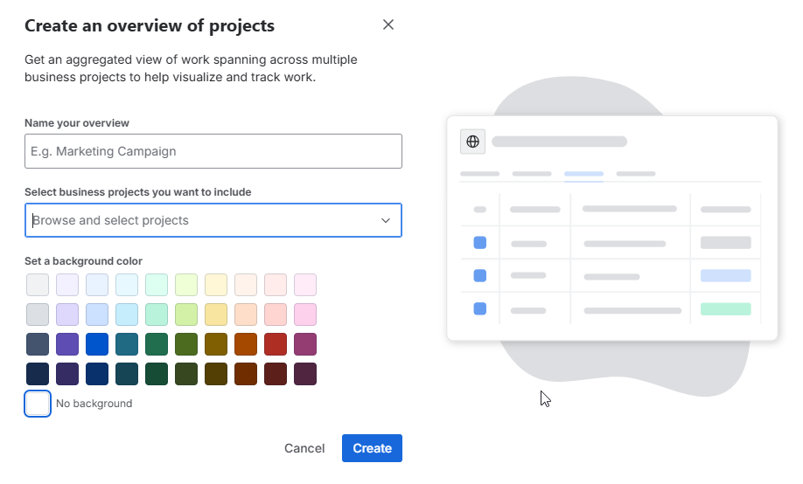Select the medium green swatch in third row
803x484 pixels.
[x=157, y=344]
